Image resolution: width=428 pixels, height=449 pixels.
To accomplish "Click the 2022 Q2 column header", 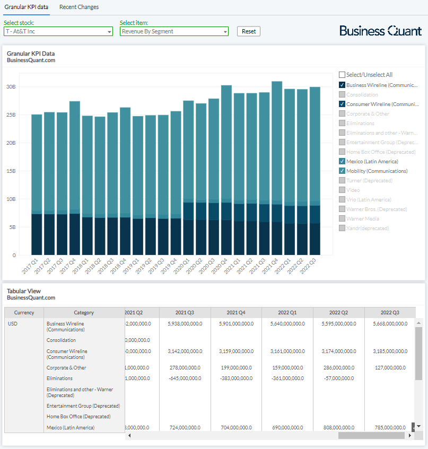I will coord(338,313).
